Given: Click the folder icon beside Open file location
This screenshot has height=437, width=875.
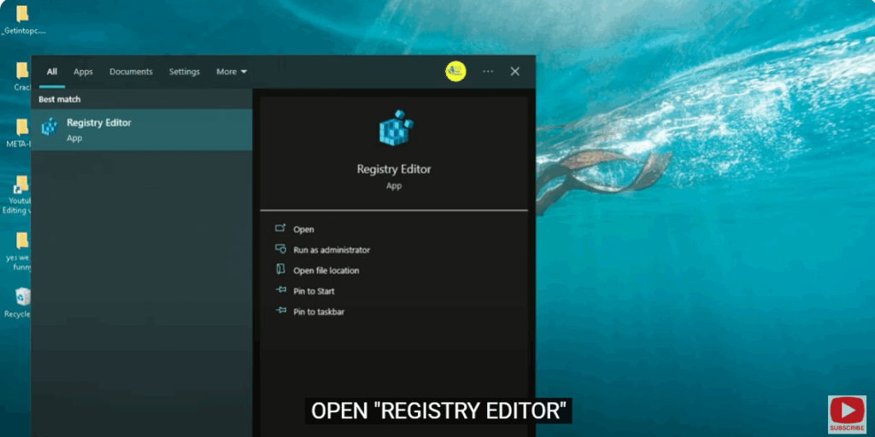Looking at the screenshot, I should (280, 269).
